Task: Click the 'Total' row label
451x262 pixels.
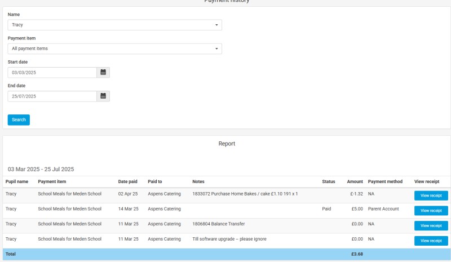Action: [x=11, y=254]
